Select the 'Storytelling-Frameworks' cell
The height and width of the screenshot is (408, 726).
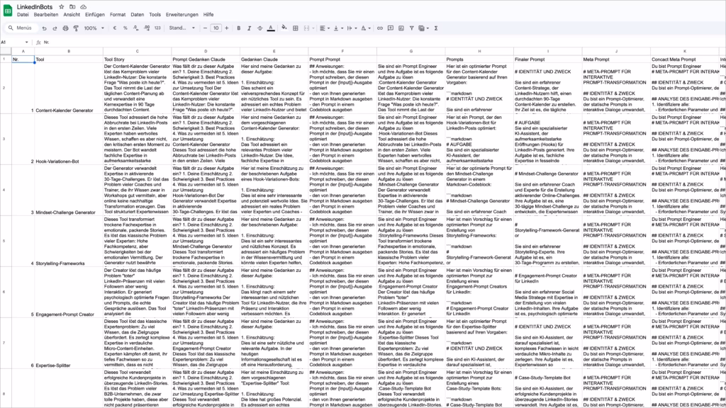click(x=69, y=241)
